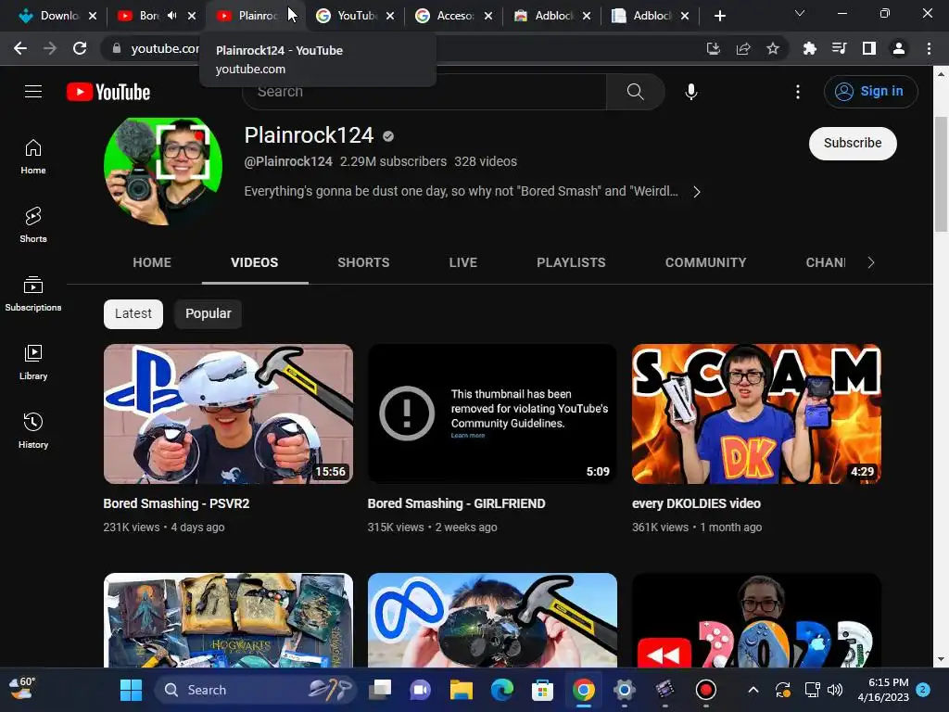Reload the page
This screenshot has width=949, height=712.
point(80,48)
